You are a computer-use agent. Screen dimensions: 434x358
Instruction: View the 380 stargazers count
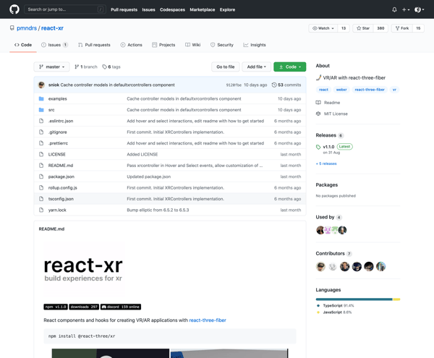[x=380, y=28]
